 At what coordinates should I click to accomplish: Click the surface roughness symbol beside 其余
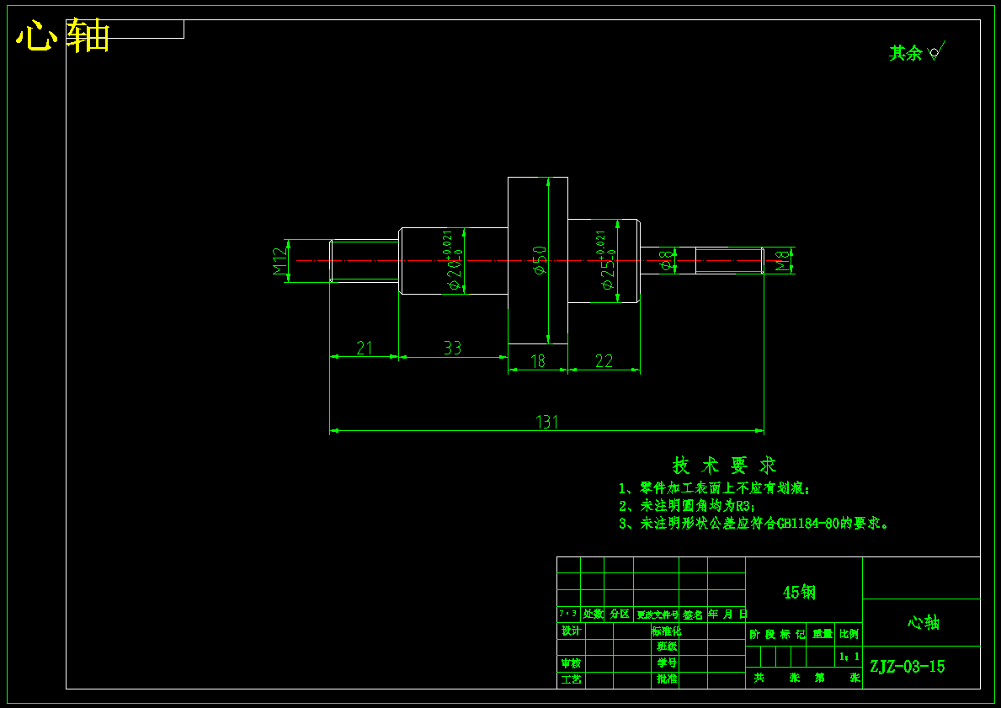pyautogui.click(x=936, y=51)
